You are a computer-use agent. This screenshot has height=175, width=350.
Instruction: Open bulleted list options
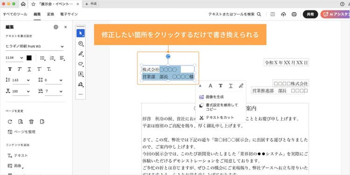click(42, 58)
